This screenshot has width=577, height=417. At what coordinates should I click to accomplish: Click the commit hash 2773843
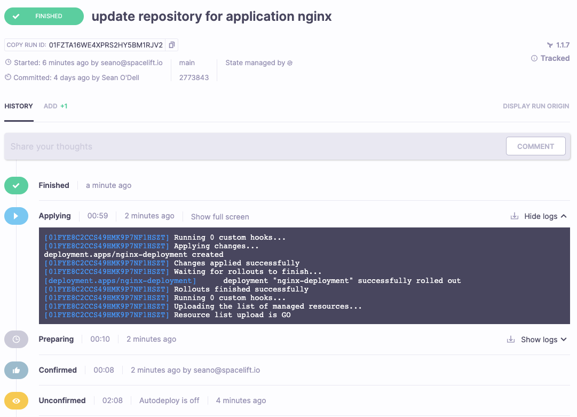click(194, 77)
